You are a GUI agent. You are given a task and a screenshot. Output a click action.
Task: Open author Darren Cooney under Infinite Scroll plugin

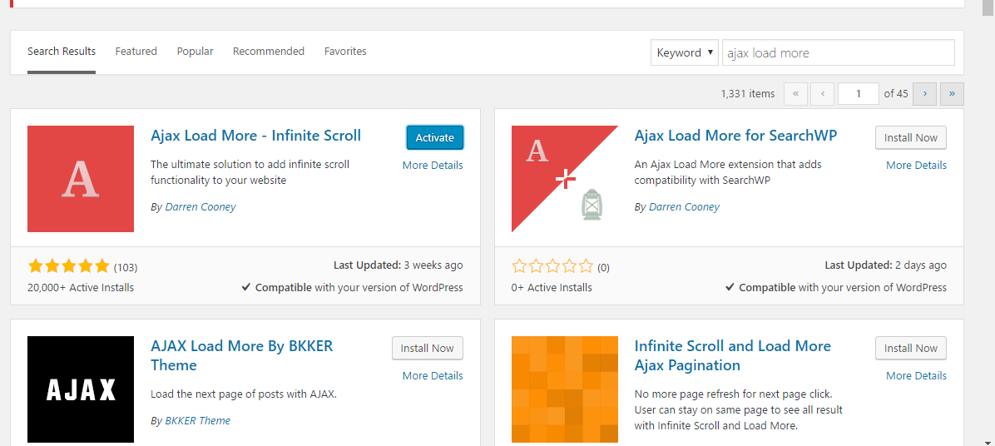coord(200,207)
